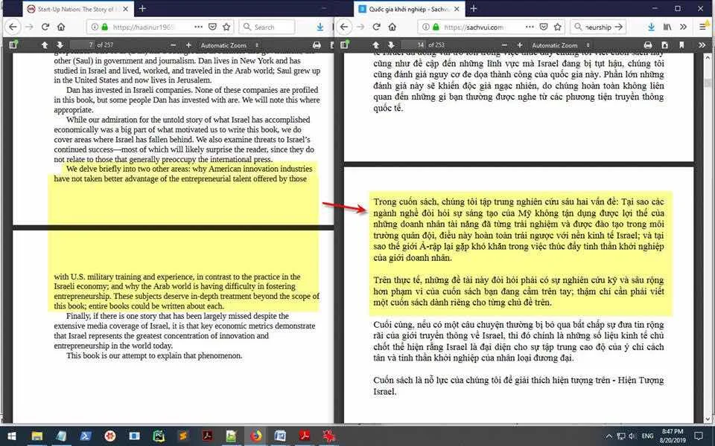Open the downloads panel in the right browser
Image resolution: width=715 pixels, height=446 pixels.
651,27
